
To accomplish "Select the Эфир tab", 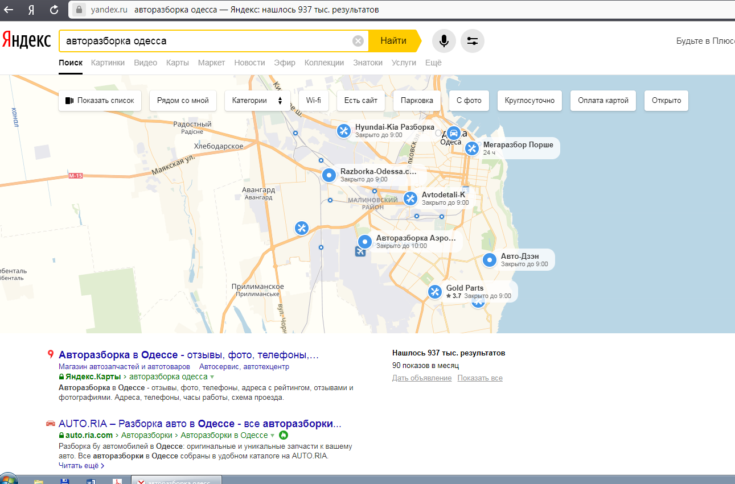I will (x=285, y=63).
